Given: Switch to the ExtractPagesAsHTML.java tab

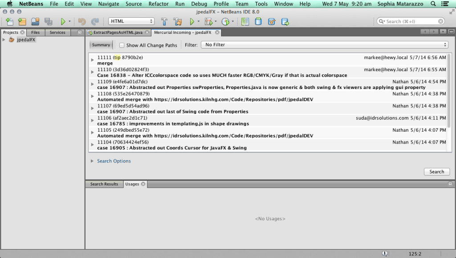Looking at the screenshot, I should click(118, 32).
